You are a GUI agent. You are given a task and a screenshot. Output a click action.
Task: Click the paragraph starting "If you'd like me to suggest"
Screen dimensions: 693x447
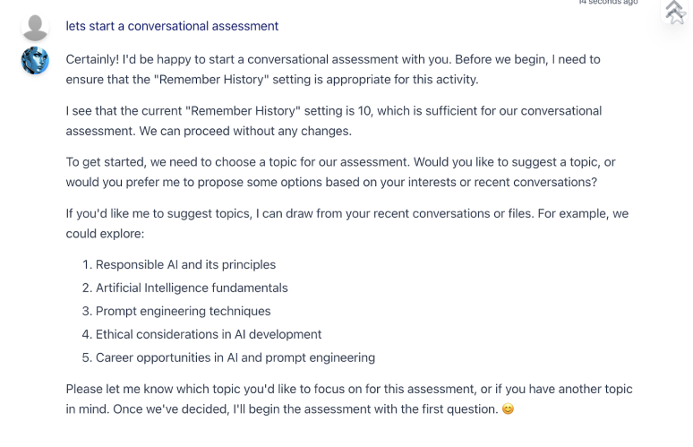point(346,223)
